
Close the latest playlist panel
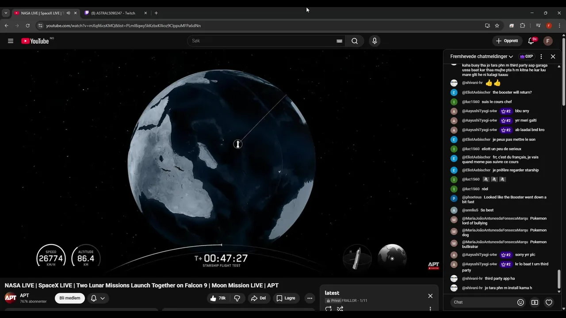pos(430,296)
